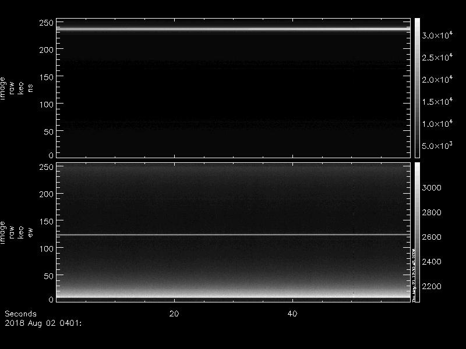This screenshot has width=466, height=349.
Task: Click the '0' tick label on the ew keogram axis
Action: coord(51,300)
